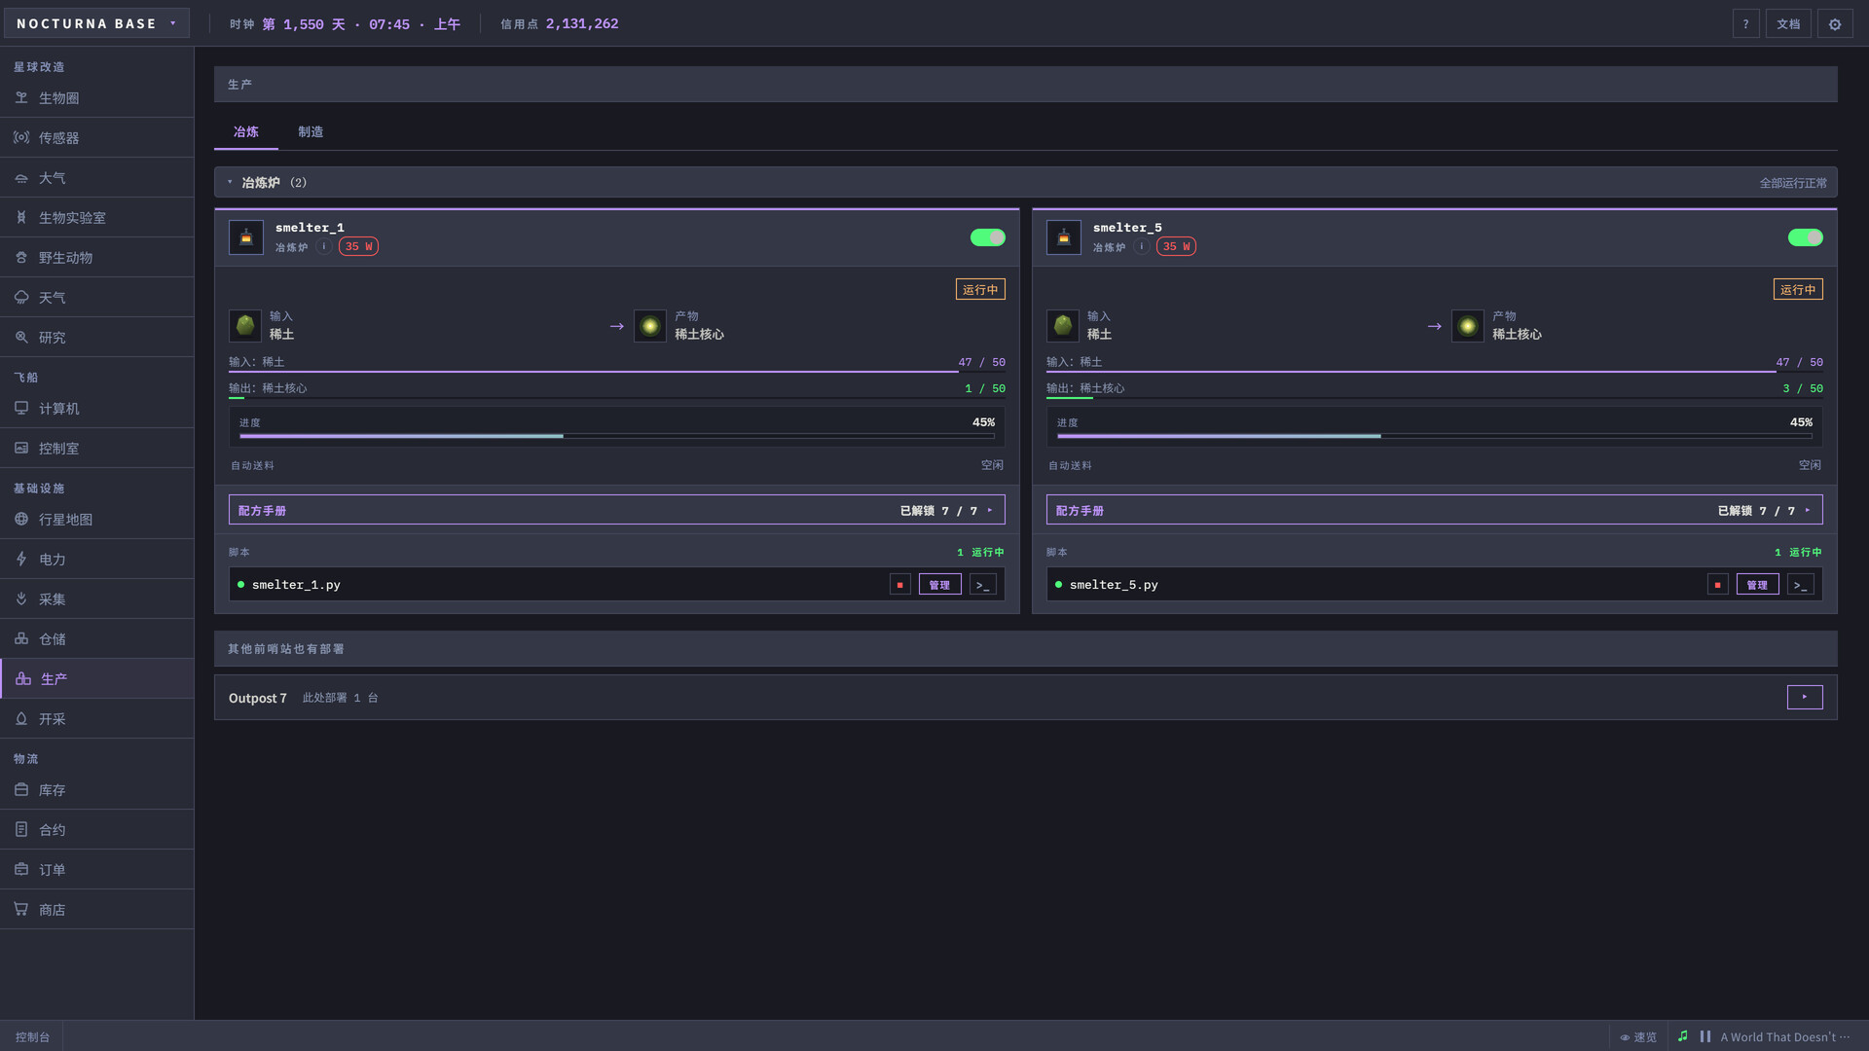Click 管理 button for smelter_1.py
This screenshot has height=1051, width=1869.
click(939, 585)
